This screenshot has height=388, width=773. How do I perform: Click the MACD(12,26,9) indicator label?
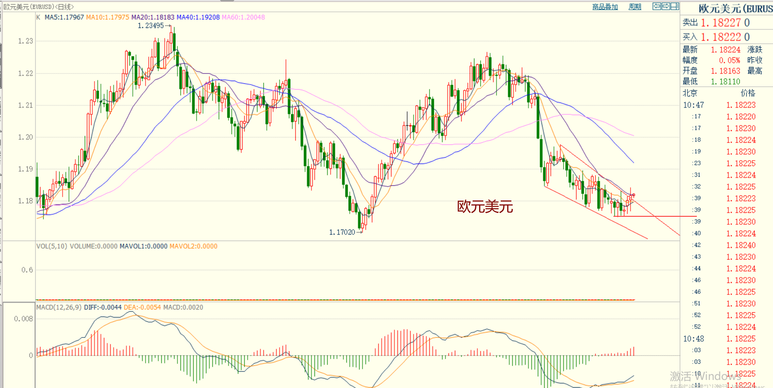tap(59, 307)
